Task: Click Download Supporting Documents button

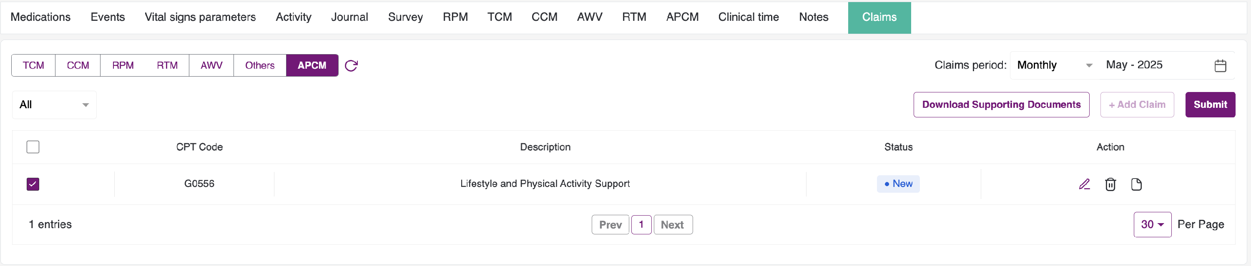Action: pos(1001,104)
